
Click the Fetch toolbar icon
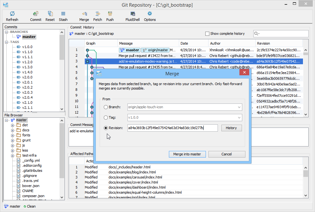pyautogui.click(x=98, y=14)
